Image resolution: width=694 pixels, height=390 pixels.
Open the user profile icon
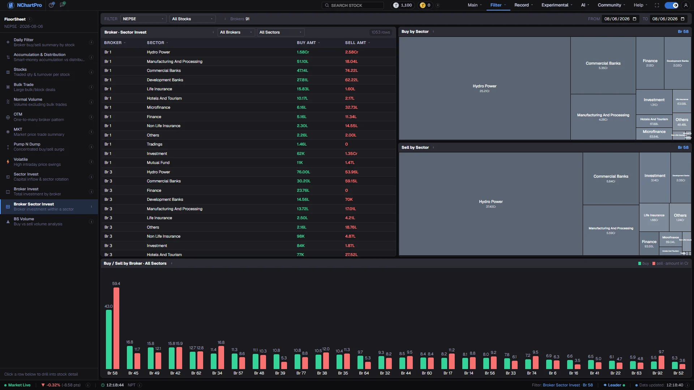point(686,5)
